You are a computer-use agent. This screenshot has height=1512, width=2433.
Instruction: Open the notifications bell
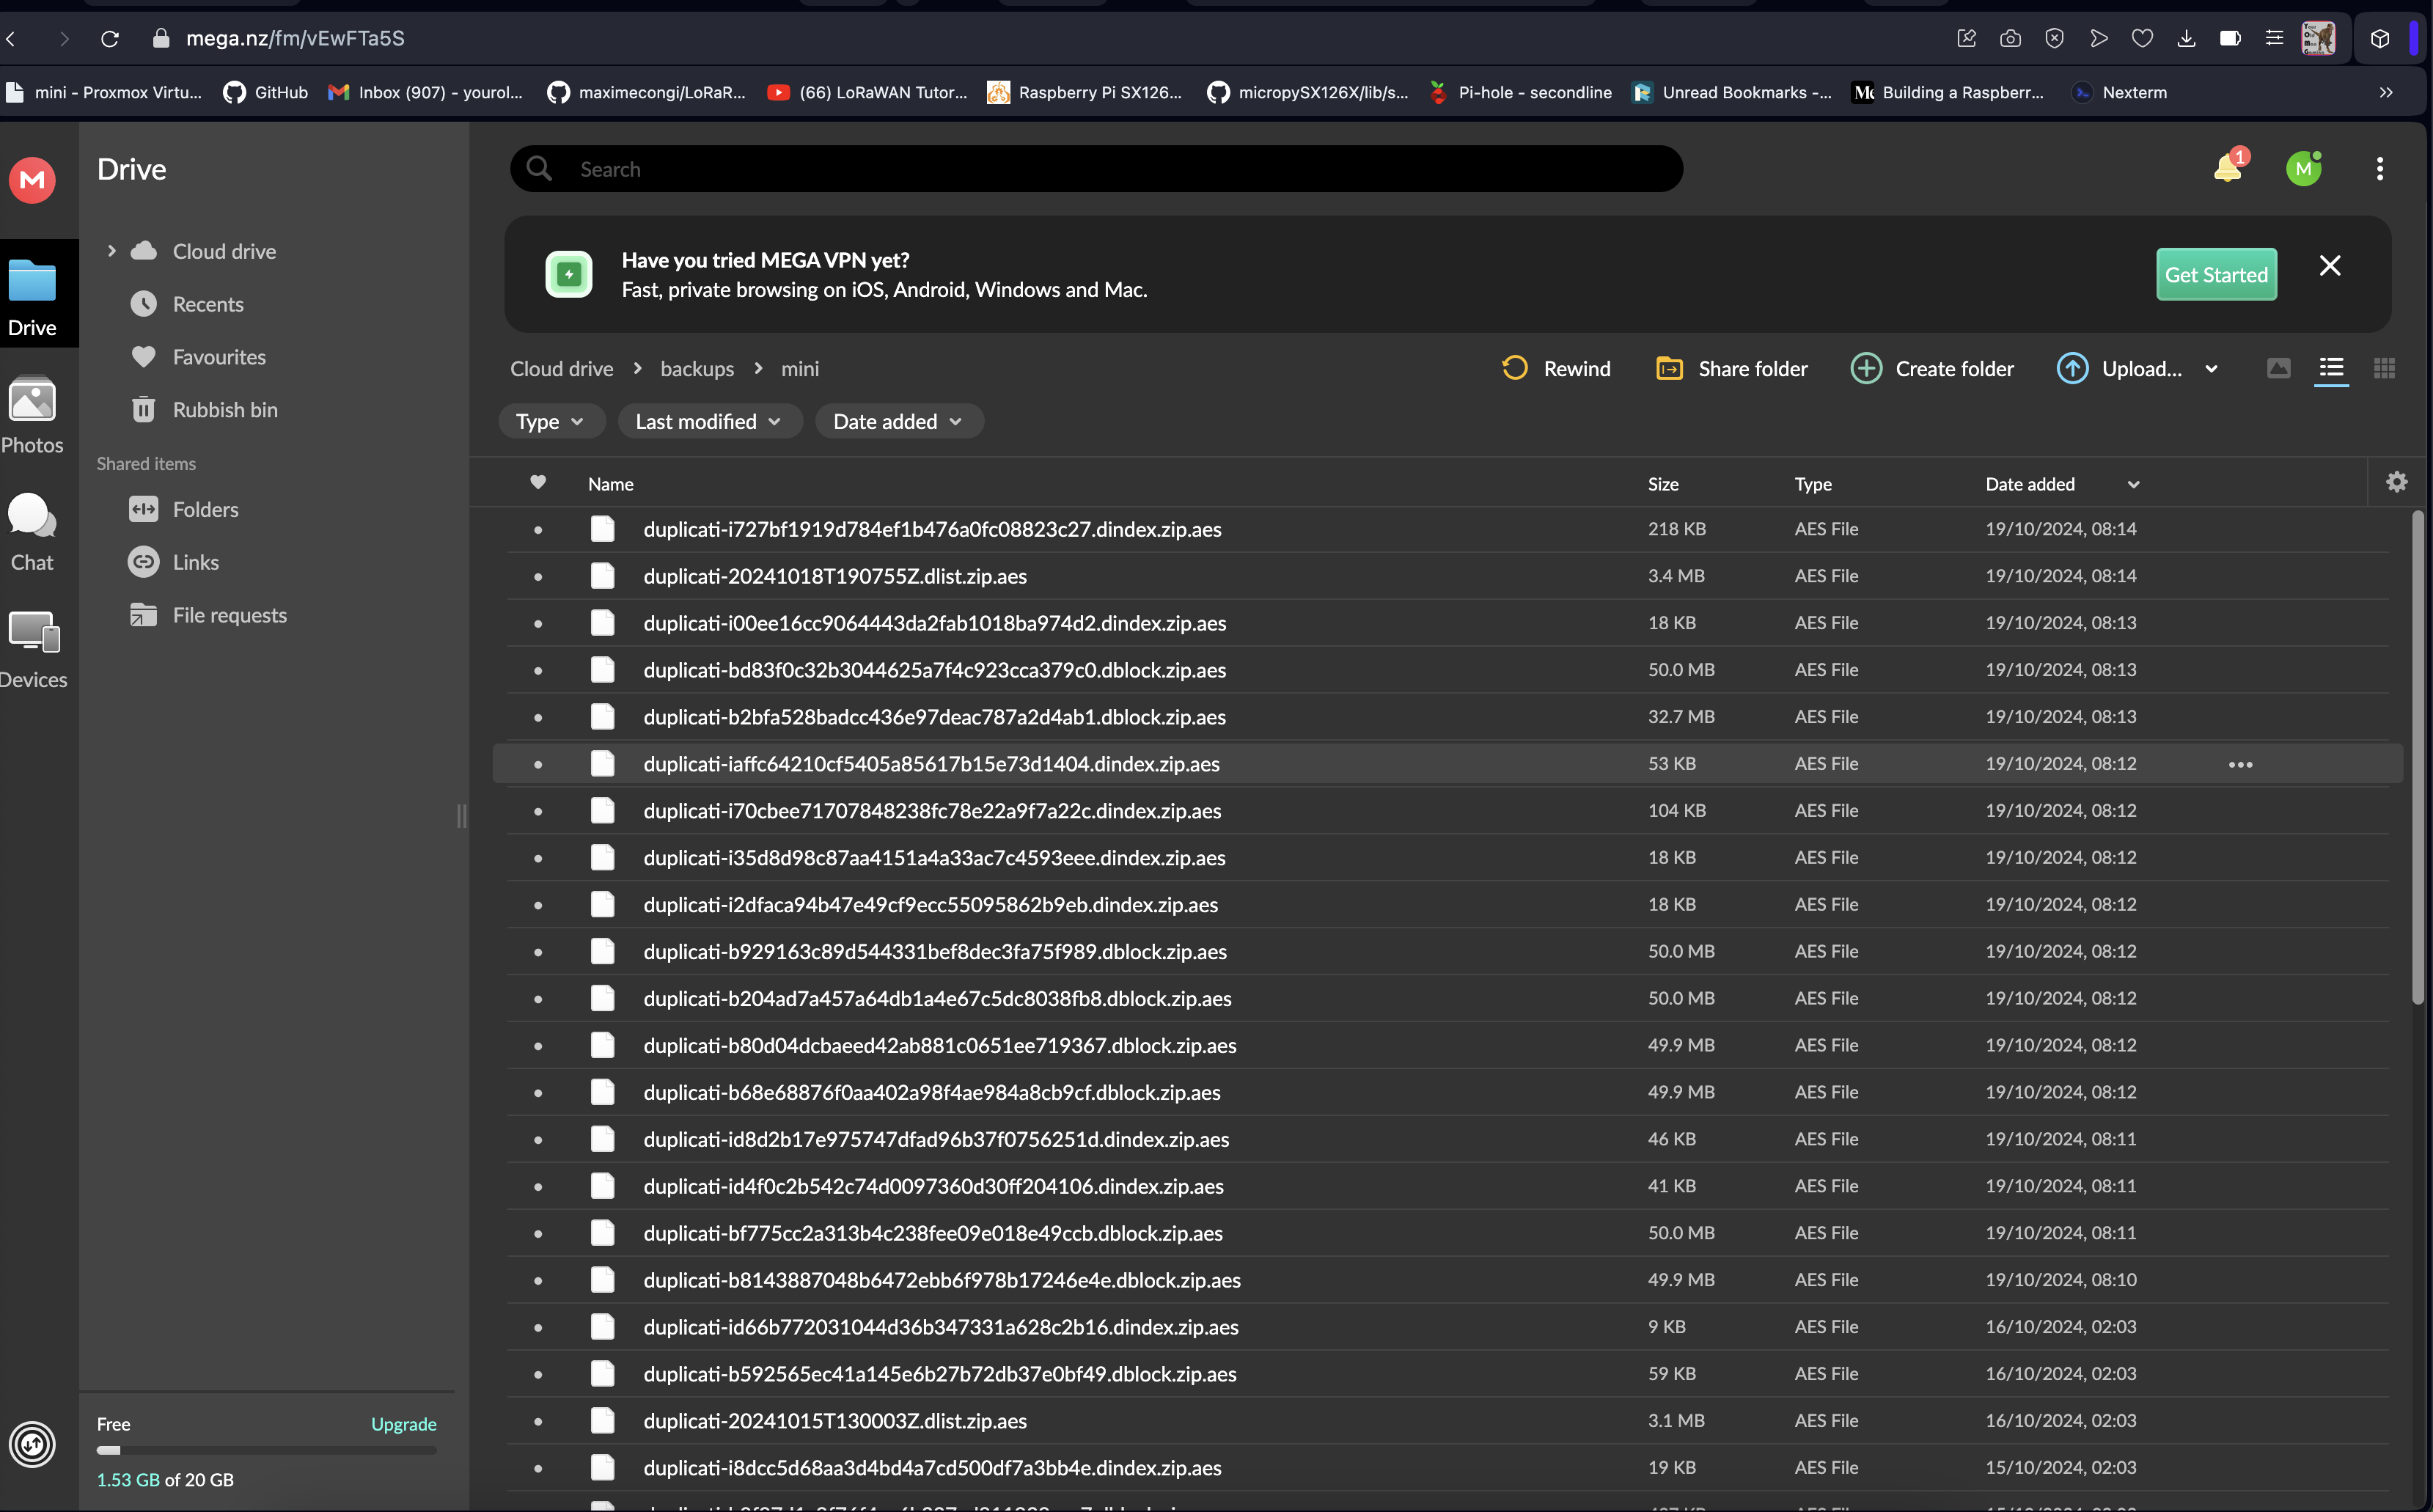tap(2227, 168)
